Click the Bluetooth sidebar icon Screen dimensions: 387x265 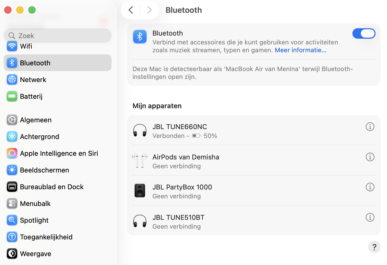(x=12, y=63)
